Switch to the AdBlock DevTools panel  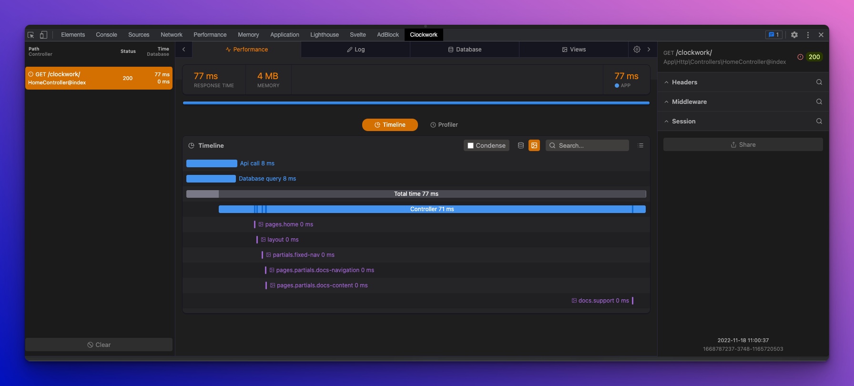coord(388,35)
